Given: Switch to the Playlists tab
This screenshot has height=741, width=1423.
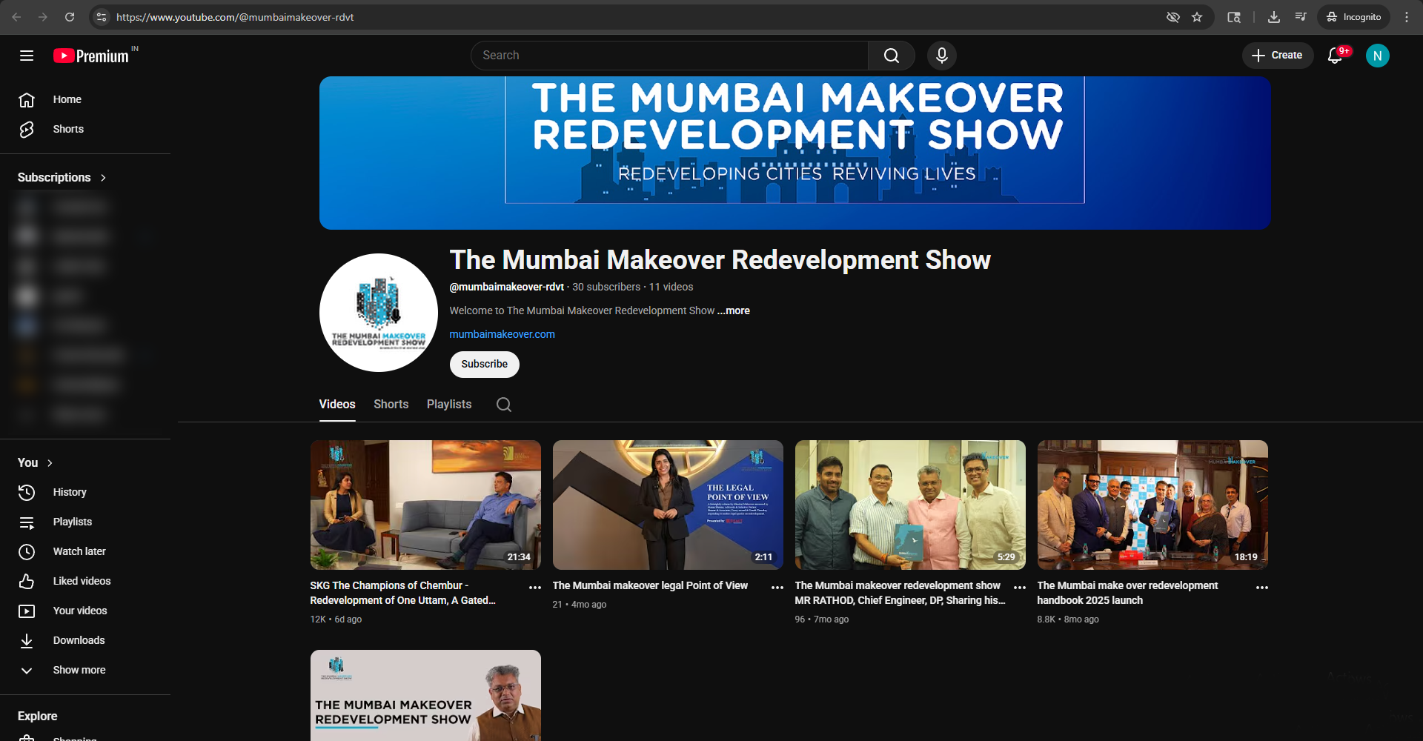Looking at the screenshot, I should [x=448, y=405].
